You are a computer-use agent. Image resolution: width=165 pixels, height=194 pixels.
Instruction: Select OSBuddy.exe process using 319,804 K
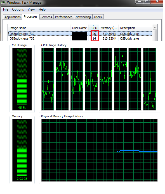tap(80, 34)
